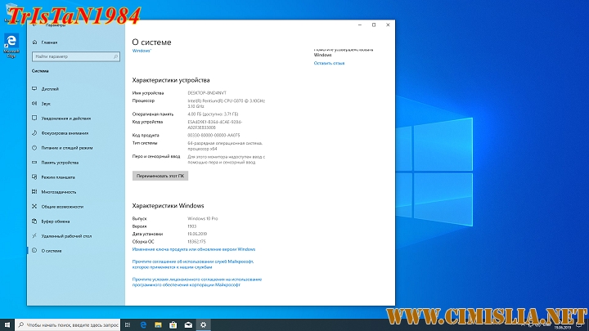The height and width of the screenshot is (331, 589).
Task: Click the Многозадачность icon
Action: (34, 192)
